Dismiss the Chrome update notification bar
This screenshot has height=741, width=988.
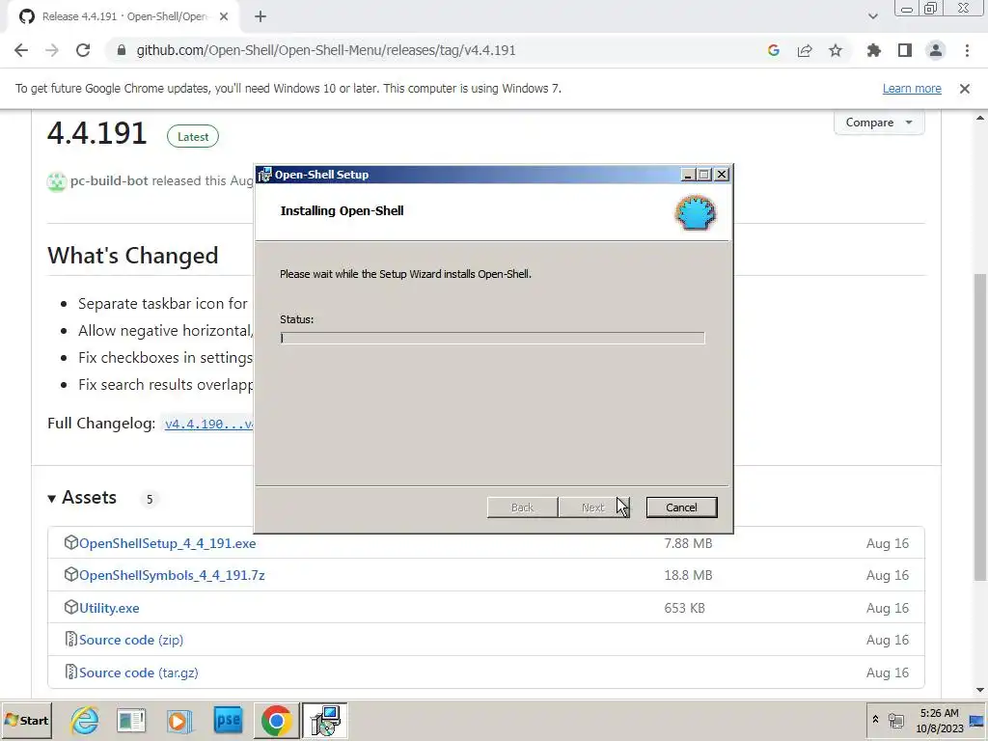(965, 89)
